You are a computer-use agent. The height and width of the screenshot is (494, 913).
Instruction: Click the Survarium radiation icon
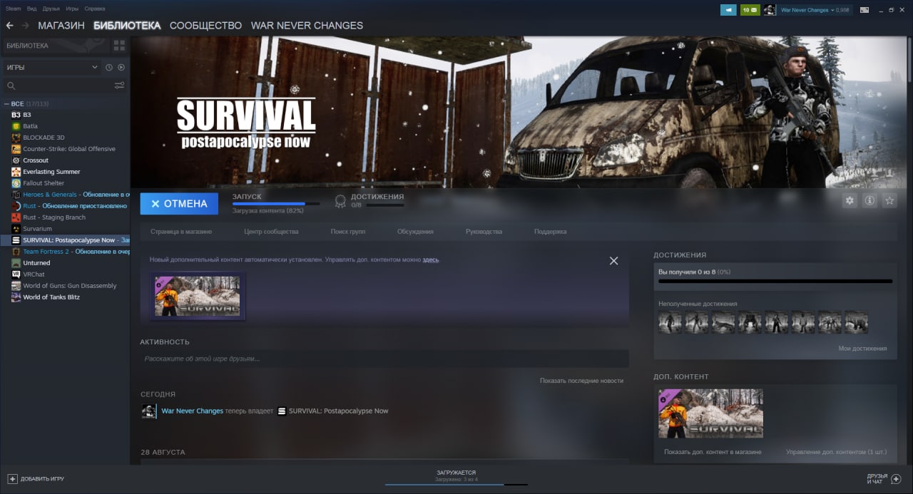[16, 229]
